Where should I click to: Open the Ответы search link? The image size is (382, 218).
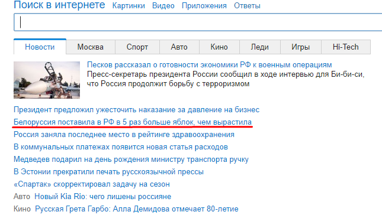point(247,5)
